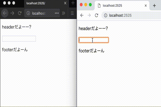Go forward in the Chrome window

(89, 16)
